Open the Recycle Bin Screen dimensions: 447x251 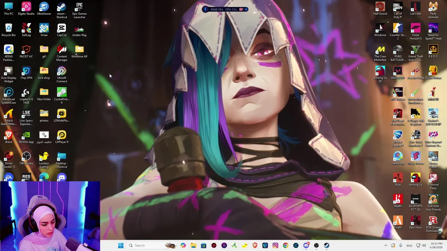click(9, 30)
